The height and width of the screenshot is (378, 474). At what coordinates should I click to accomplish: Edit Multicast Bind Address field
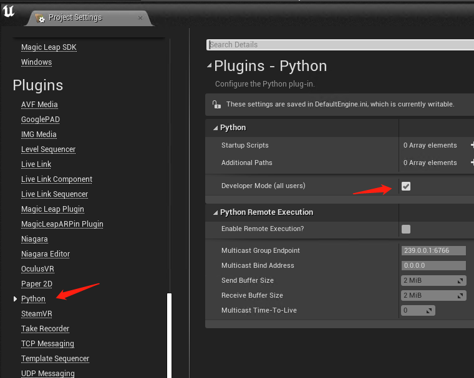tap(433, 265)
